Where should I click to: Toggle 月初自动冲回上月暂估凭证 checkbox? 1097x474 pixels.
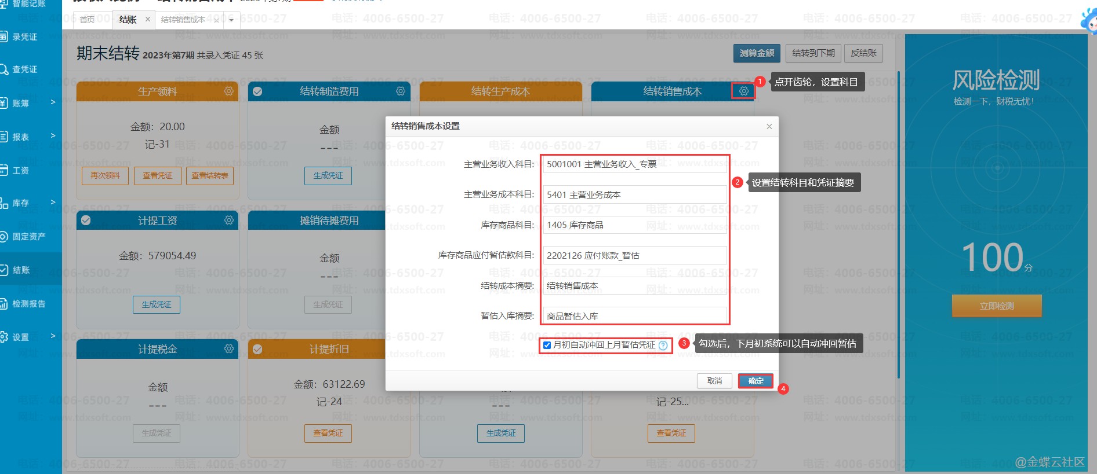[x=547, y=346]
